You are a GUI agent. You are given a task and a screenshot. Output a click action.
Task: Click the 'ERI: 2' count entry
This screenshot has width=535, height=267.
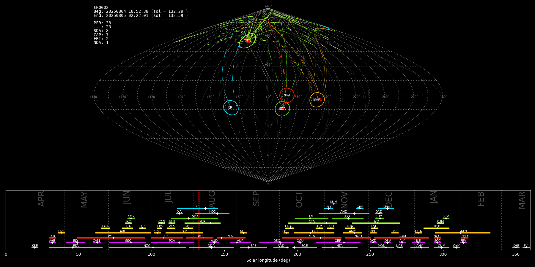coord(101,39)
